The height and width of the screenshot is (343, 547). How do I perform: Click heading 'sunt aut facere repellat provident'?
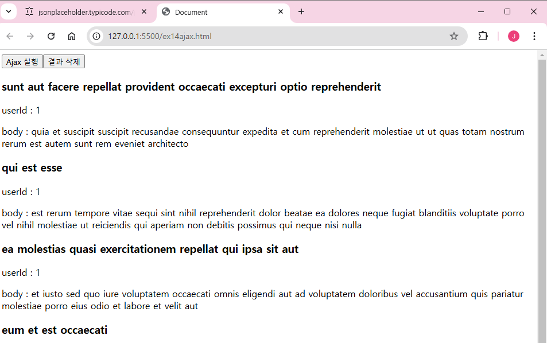(x=191, y=87)
